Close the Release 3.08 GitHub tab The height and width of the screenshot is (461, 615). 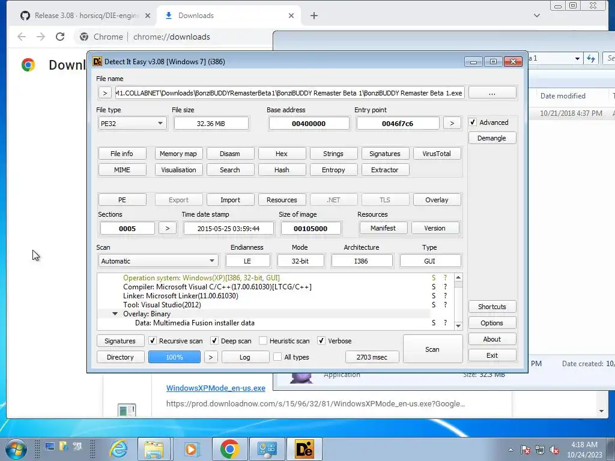pos(148,16)
